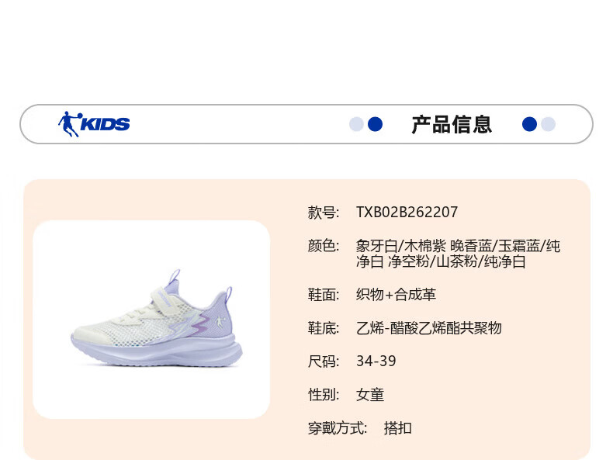Select the 产品信息 heading

[x=452, y=125]
